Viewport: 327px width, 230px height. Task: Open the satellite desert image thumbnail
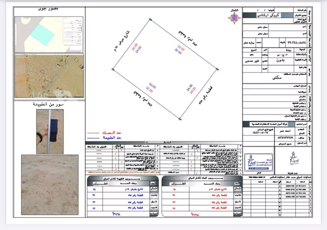tap(49, 76)
